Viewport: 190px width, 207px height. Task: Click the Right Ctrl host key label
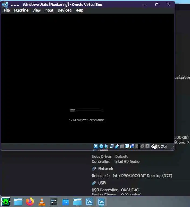tap(159, 146)
